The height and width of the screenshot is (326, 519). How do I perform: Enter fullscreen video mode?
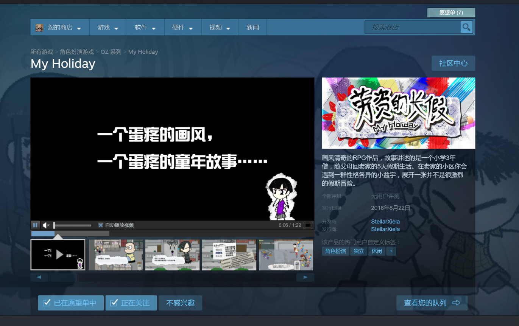pyautogui.click(x=308, y=225)
